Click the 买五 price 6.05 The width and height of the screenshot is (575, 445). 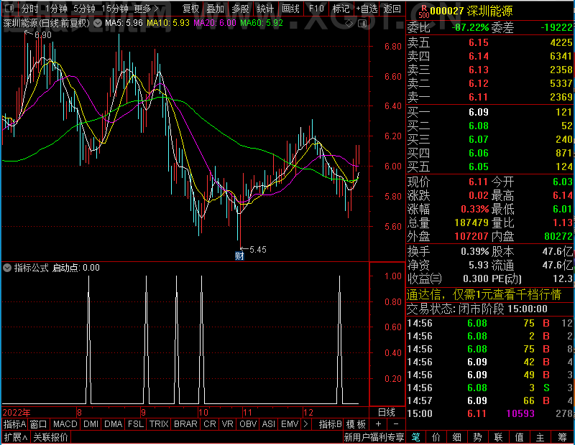tap(479, 167)
